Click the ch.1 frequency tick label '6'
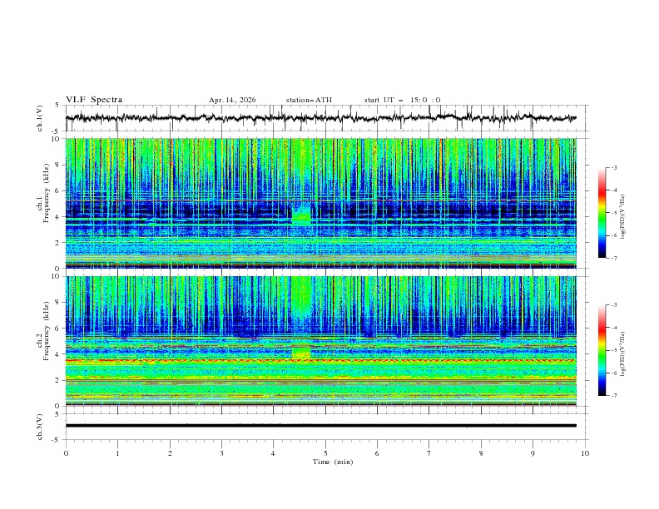This screenshot has width=659, height=509. 58,190
